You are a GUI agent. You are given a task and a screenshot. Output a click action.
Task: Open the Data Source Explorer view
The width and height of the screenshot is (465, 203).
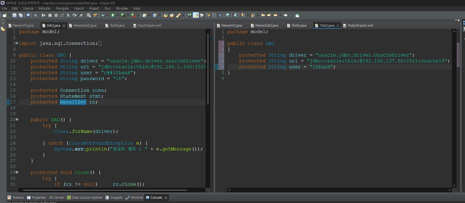click(85, 198)
